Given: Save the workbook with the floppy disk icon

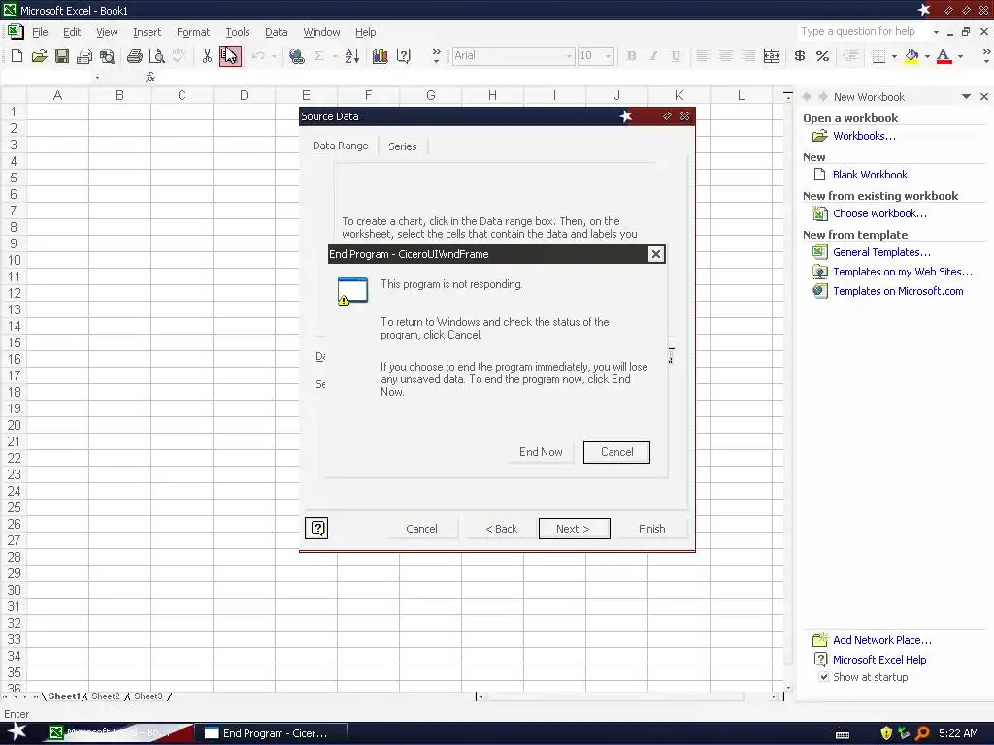Looking at the screenshot, I should click(x=61, y=56).
